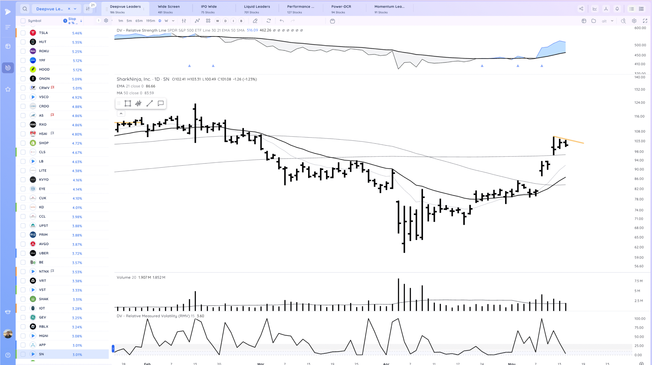Screen dimensions: 652x365
Task: Click the screener search magnifier icon
Action: click(25, 9)
